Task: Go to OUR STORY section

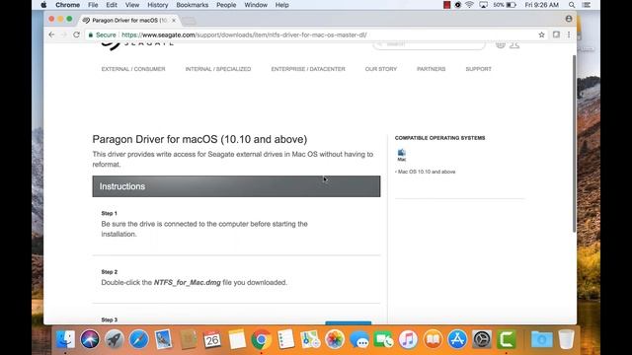Action: coord(381,69)
